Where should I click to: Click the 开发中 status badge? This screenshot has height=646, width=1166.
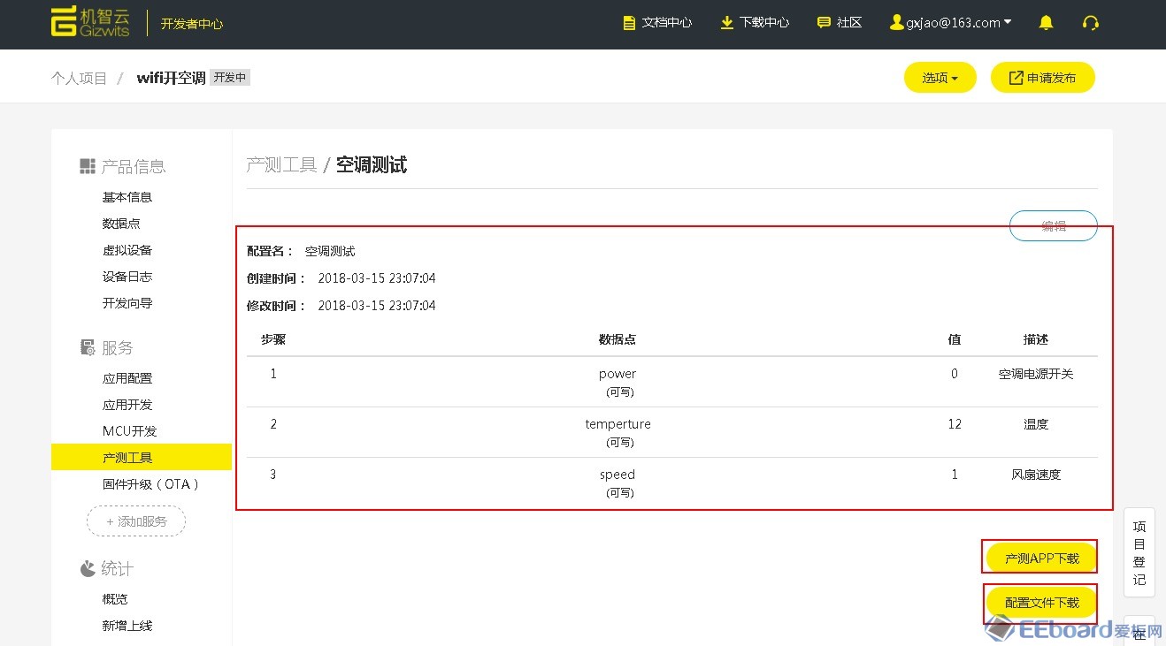click(x=230, y=78)
